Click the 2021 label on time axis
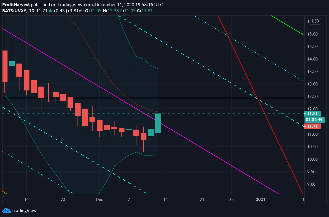The height and width of the screenshot is (217, 329). 261,200
